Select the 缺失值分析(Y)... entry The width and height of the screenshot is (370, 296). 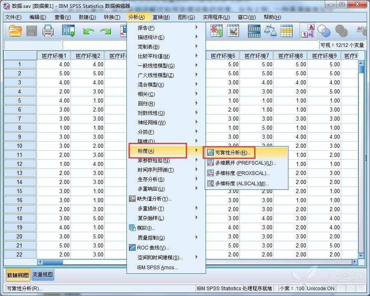166,198
